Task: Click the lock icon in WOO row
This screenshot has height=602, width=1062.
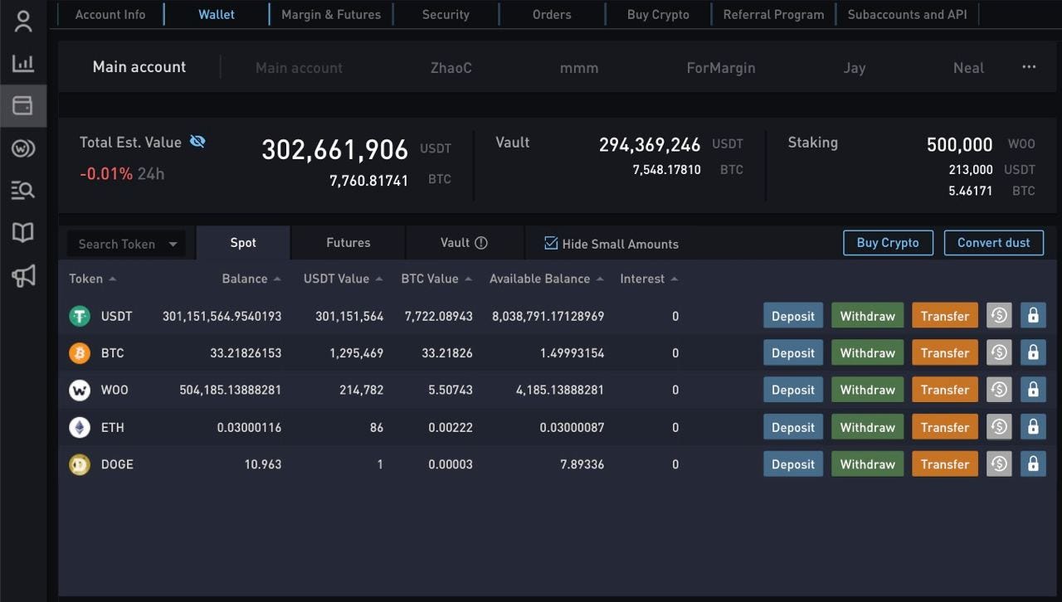Action: pyautogui.click(x=1033, y=390)
